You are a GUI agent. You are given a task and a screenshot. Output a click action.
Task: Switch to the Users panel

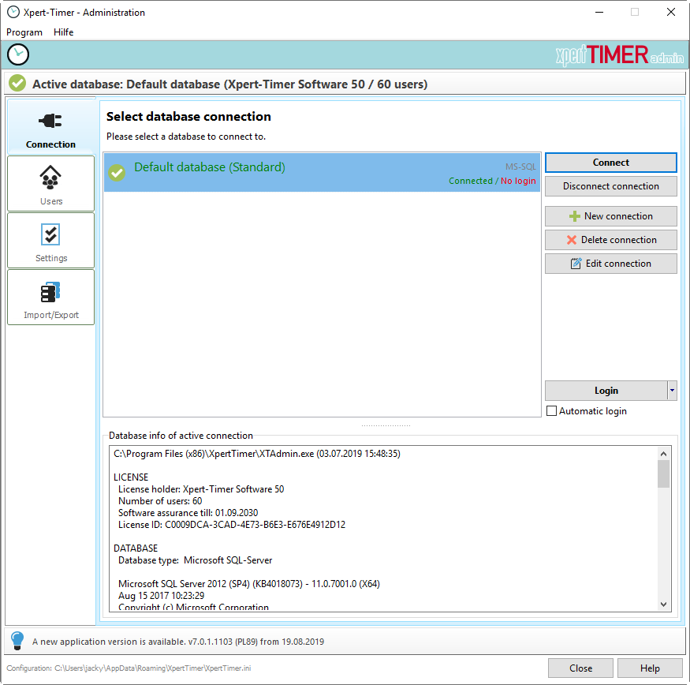pyautogui.click(x=50, y=183)
